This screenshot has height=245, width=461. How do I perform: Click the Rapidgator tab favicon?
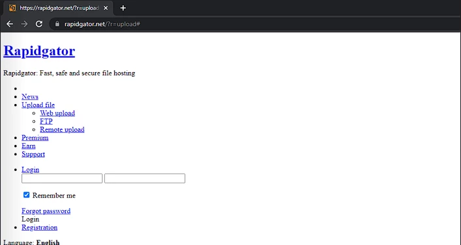(x=12, y=8)
